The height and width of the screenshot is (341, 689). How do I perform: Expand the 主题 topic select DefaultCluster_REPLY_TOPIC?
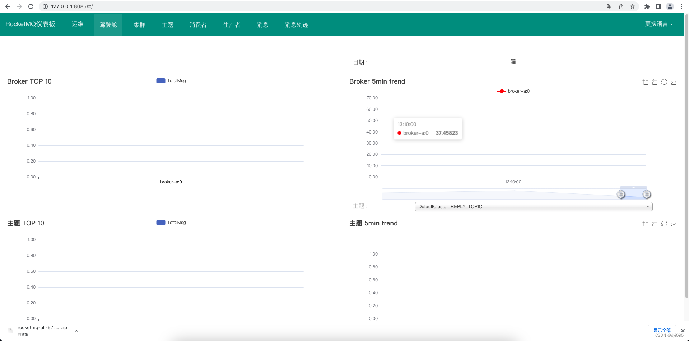click(534, 206)
